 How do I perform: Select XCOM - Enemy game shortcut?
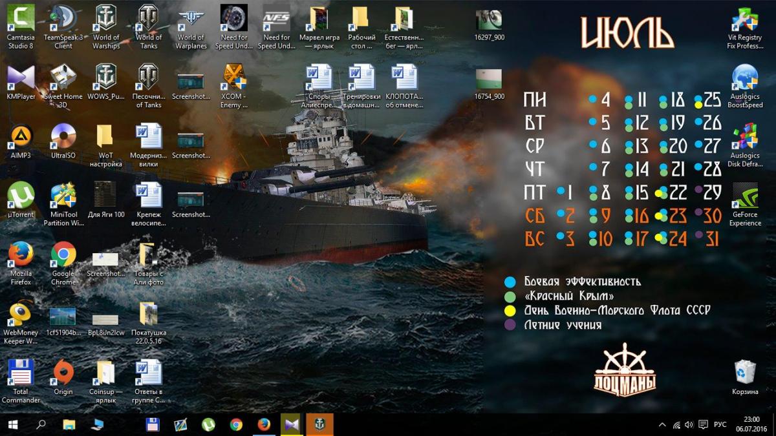tap(234, 86)
